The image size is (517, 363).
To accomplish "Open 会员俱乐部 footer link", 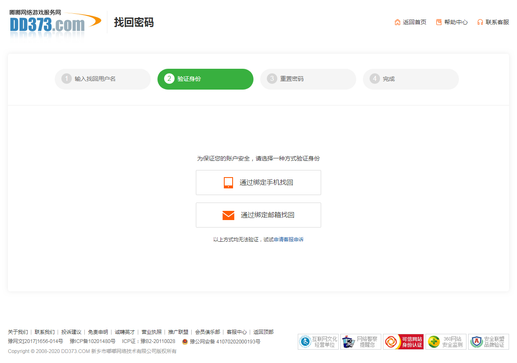I will pyautogui.click(x=208, y=332).
